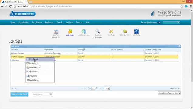The width and height of the screenshot is (193, 109).
Task: Open the Recruitment menu
Action: pyautogui.click(x=37, y=22)
